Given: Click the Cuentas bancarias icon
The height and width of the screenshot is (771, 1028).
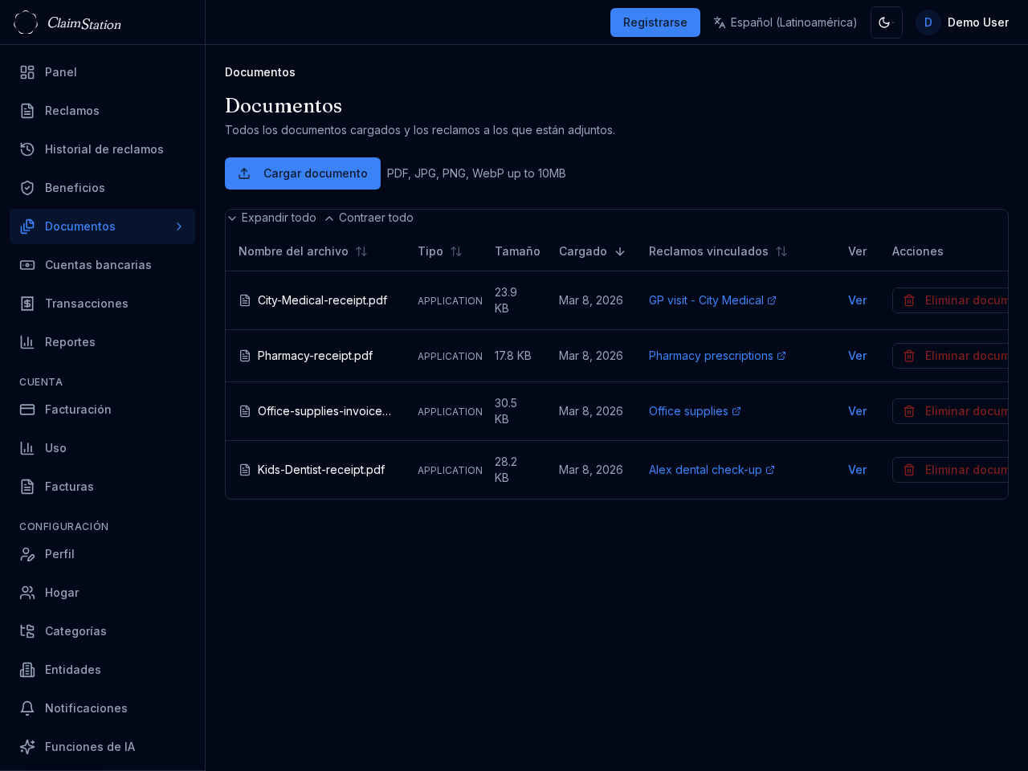Looking at the screenshot, I should tap(27, 265).
